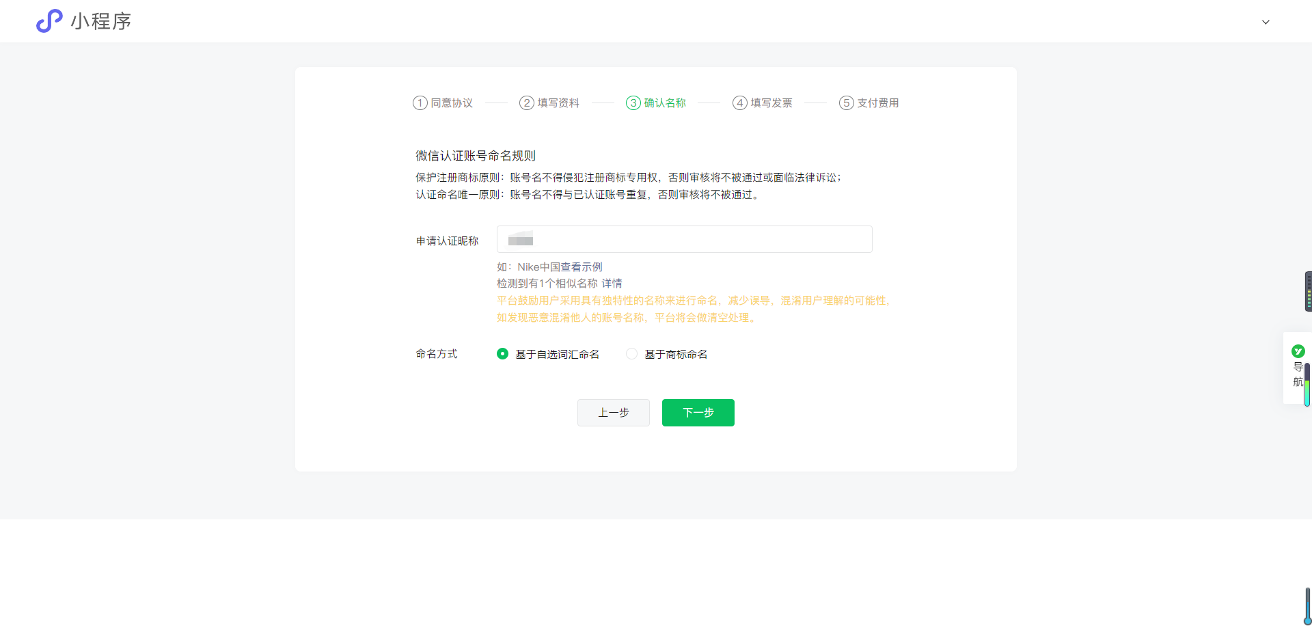Click the green checkmark navigation icon
Viewport: 1312px width, 628px height.
pos(1298,351)
